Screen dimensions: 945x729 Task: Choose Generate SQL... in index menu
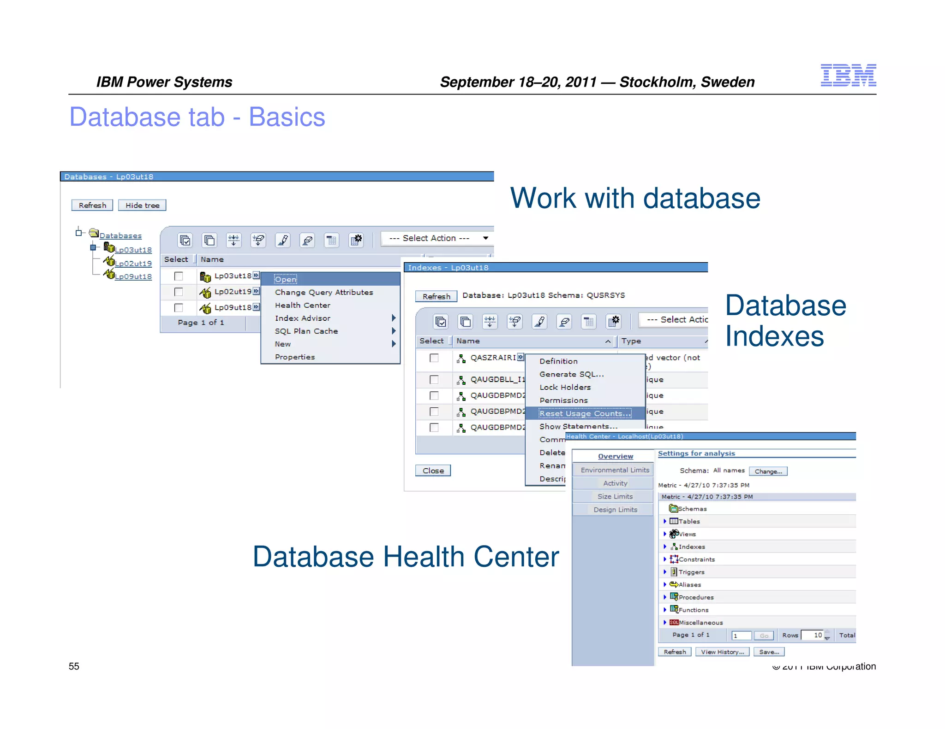585,374
